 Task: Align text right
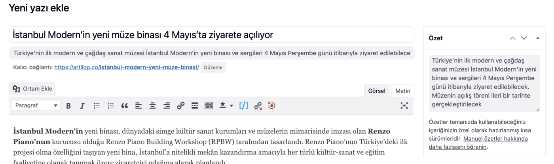167,106
